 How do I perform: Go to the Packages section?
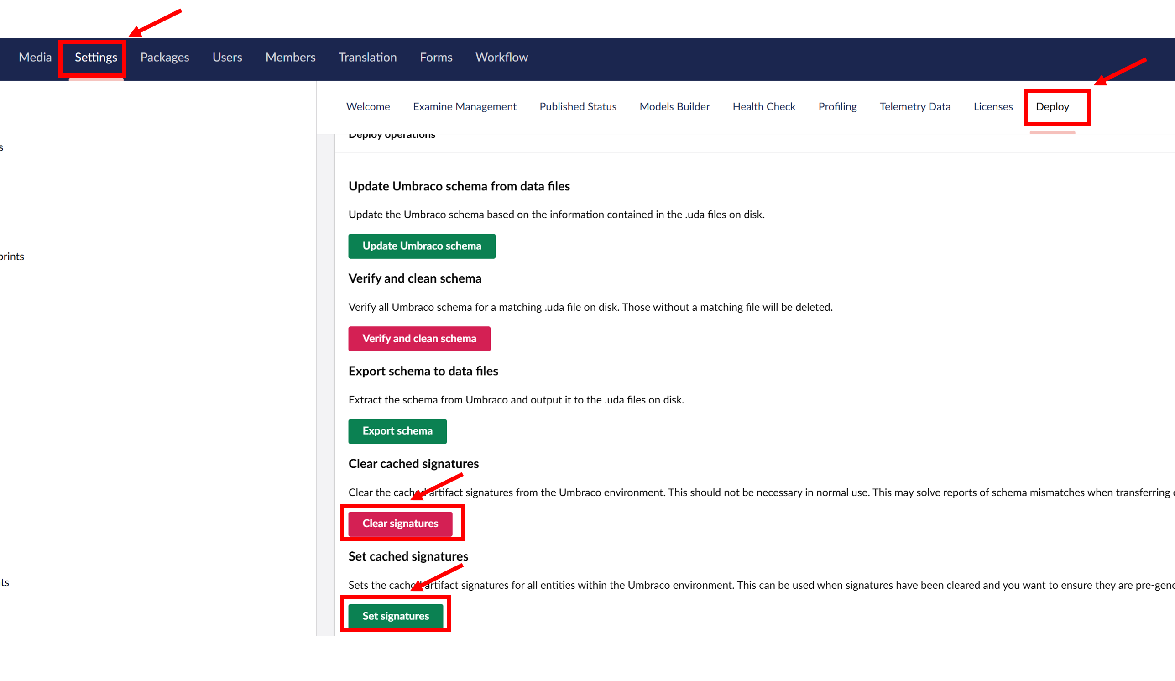click(165, 58)
